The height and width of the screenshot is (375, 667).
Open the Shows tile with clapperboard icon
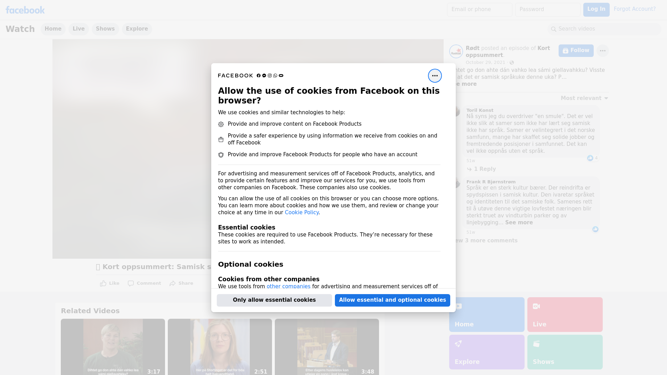coord(565,352)
